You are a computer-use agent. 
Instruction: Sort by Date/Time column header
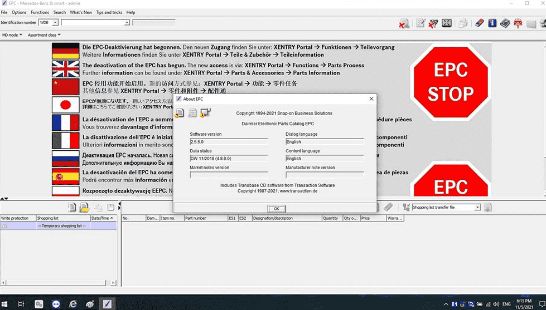[x=103, y=218]
